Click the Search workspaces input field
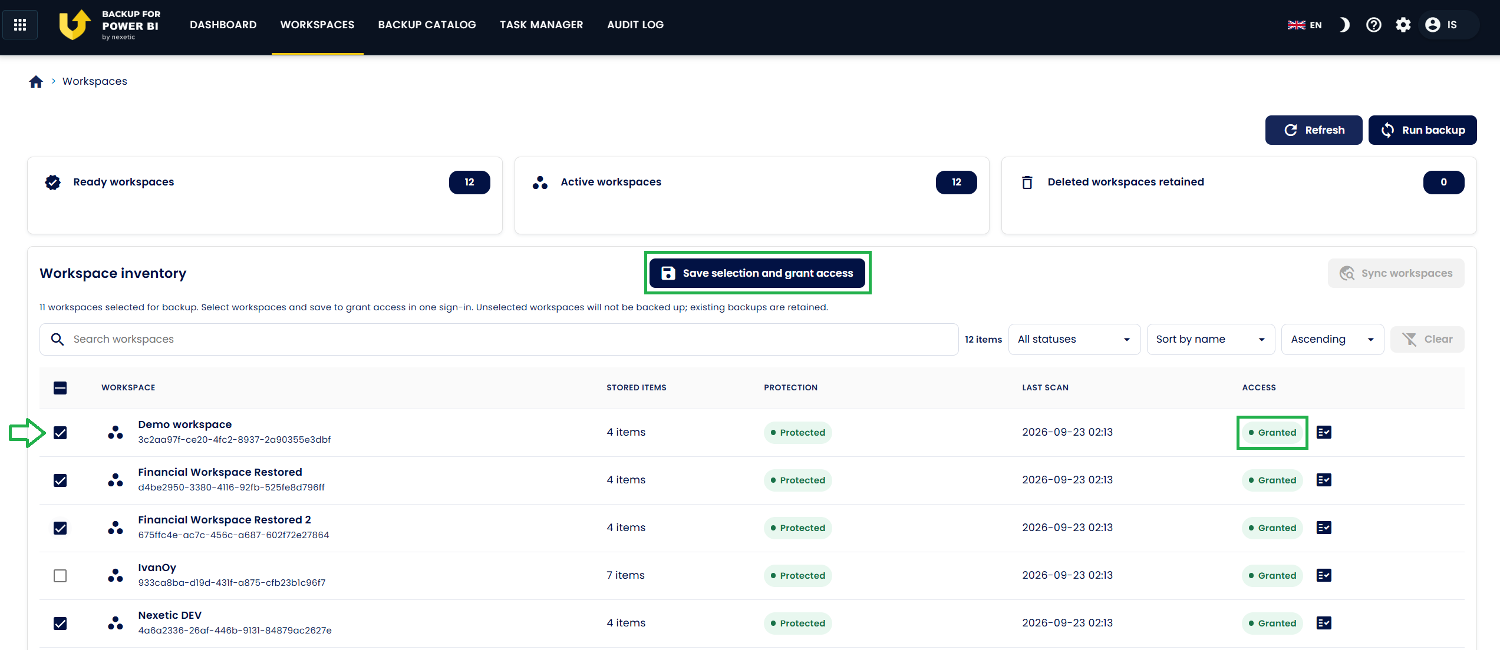This screenshot has height=650, width=1500. click(499, 339)
